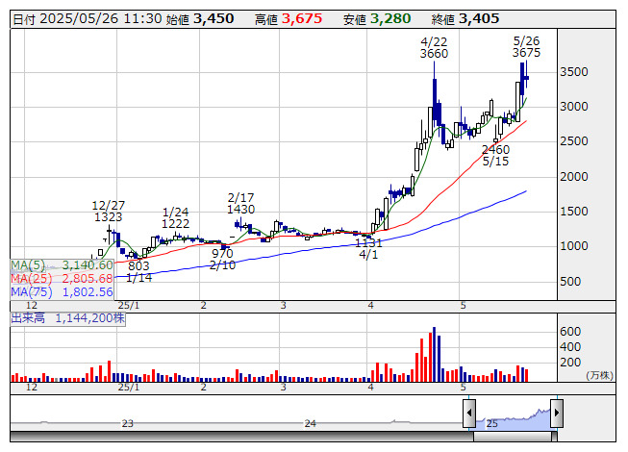Click the 970 2/10 low label
Image resolution: width=628 pixels, height=452 pixels.
click(222, 259)
